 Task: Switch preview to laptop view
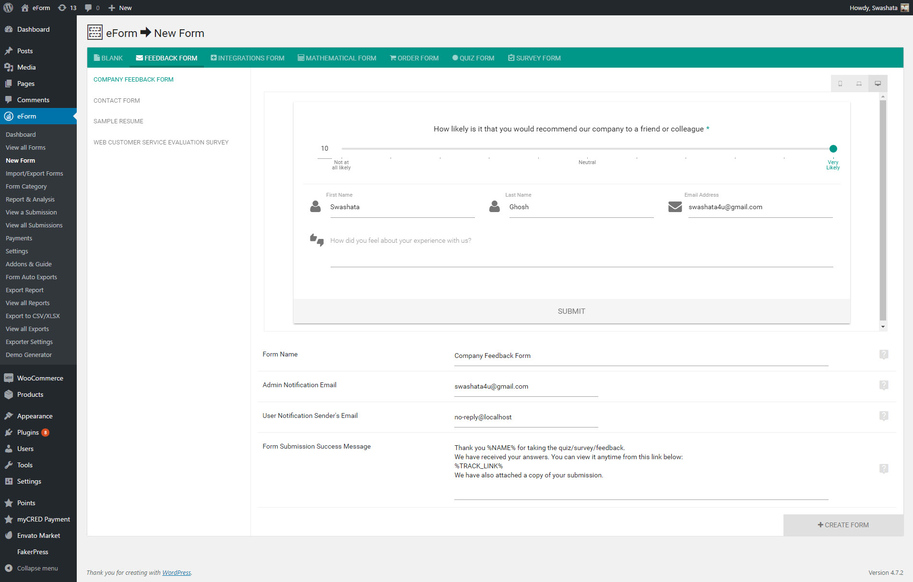click(859, 83)
